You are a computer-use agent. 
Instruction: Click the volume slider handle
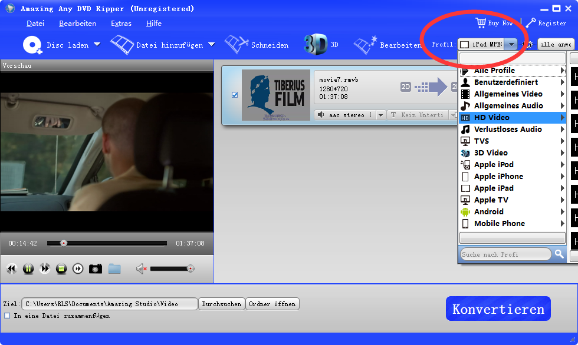coord(191,269)
